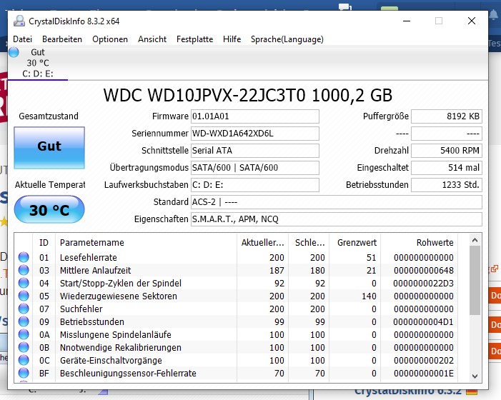Click the Aktueller... column header
Image resolution: width=501 pixels, height=400 pixels.
tap(262, 243)
